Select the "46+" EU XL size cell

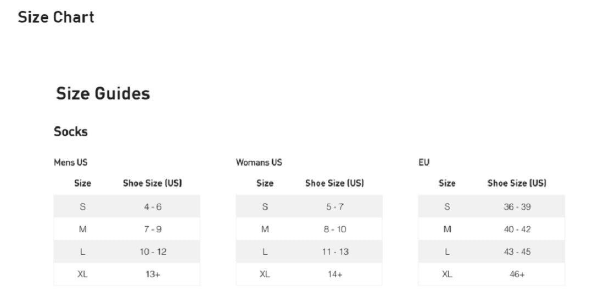[517, 274]
